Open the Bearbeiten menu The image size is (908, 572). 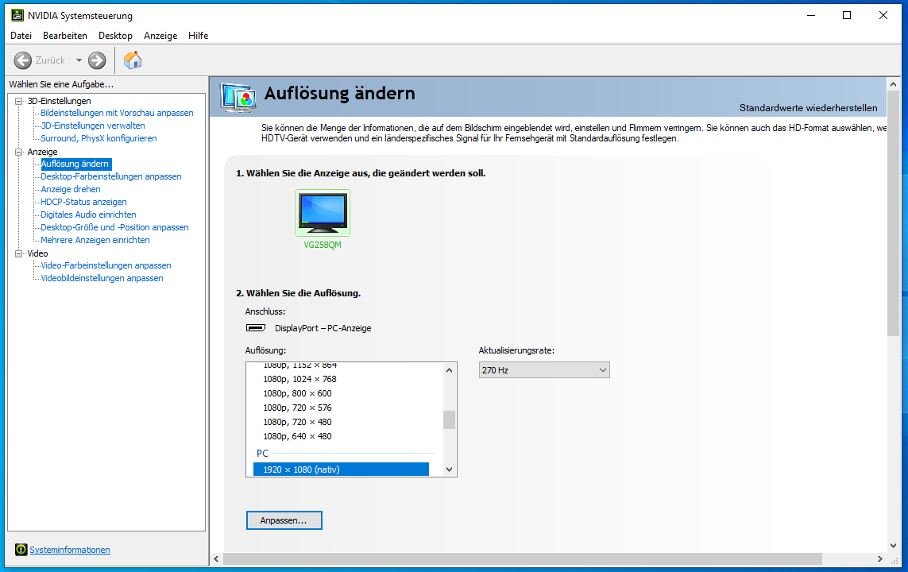click(x=65, y=35)
